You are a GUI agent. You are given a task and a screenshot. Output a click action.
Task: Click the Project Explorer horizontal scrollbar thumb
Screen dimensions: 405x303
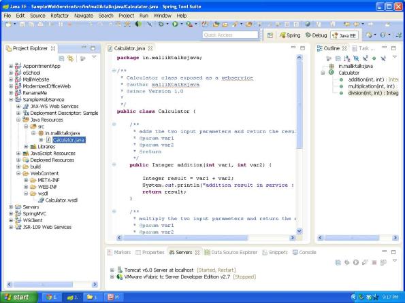[x=43, y=285]
